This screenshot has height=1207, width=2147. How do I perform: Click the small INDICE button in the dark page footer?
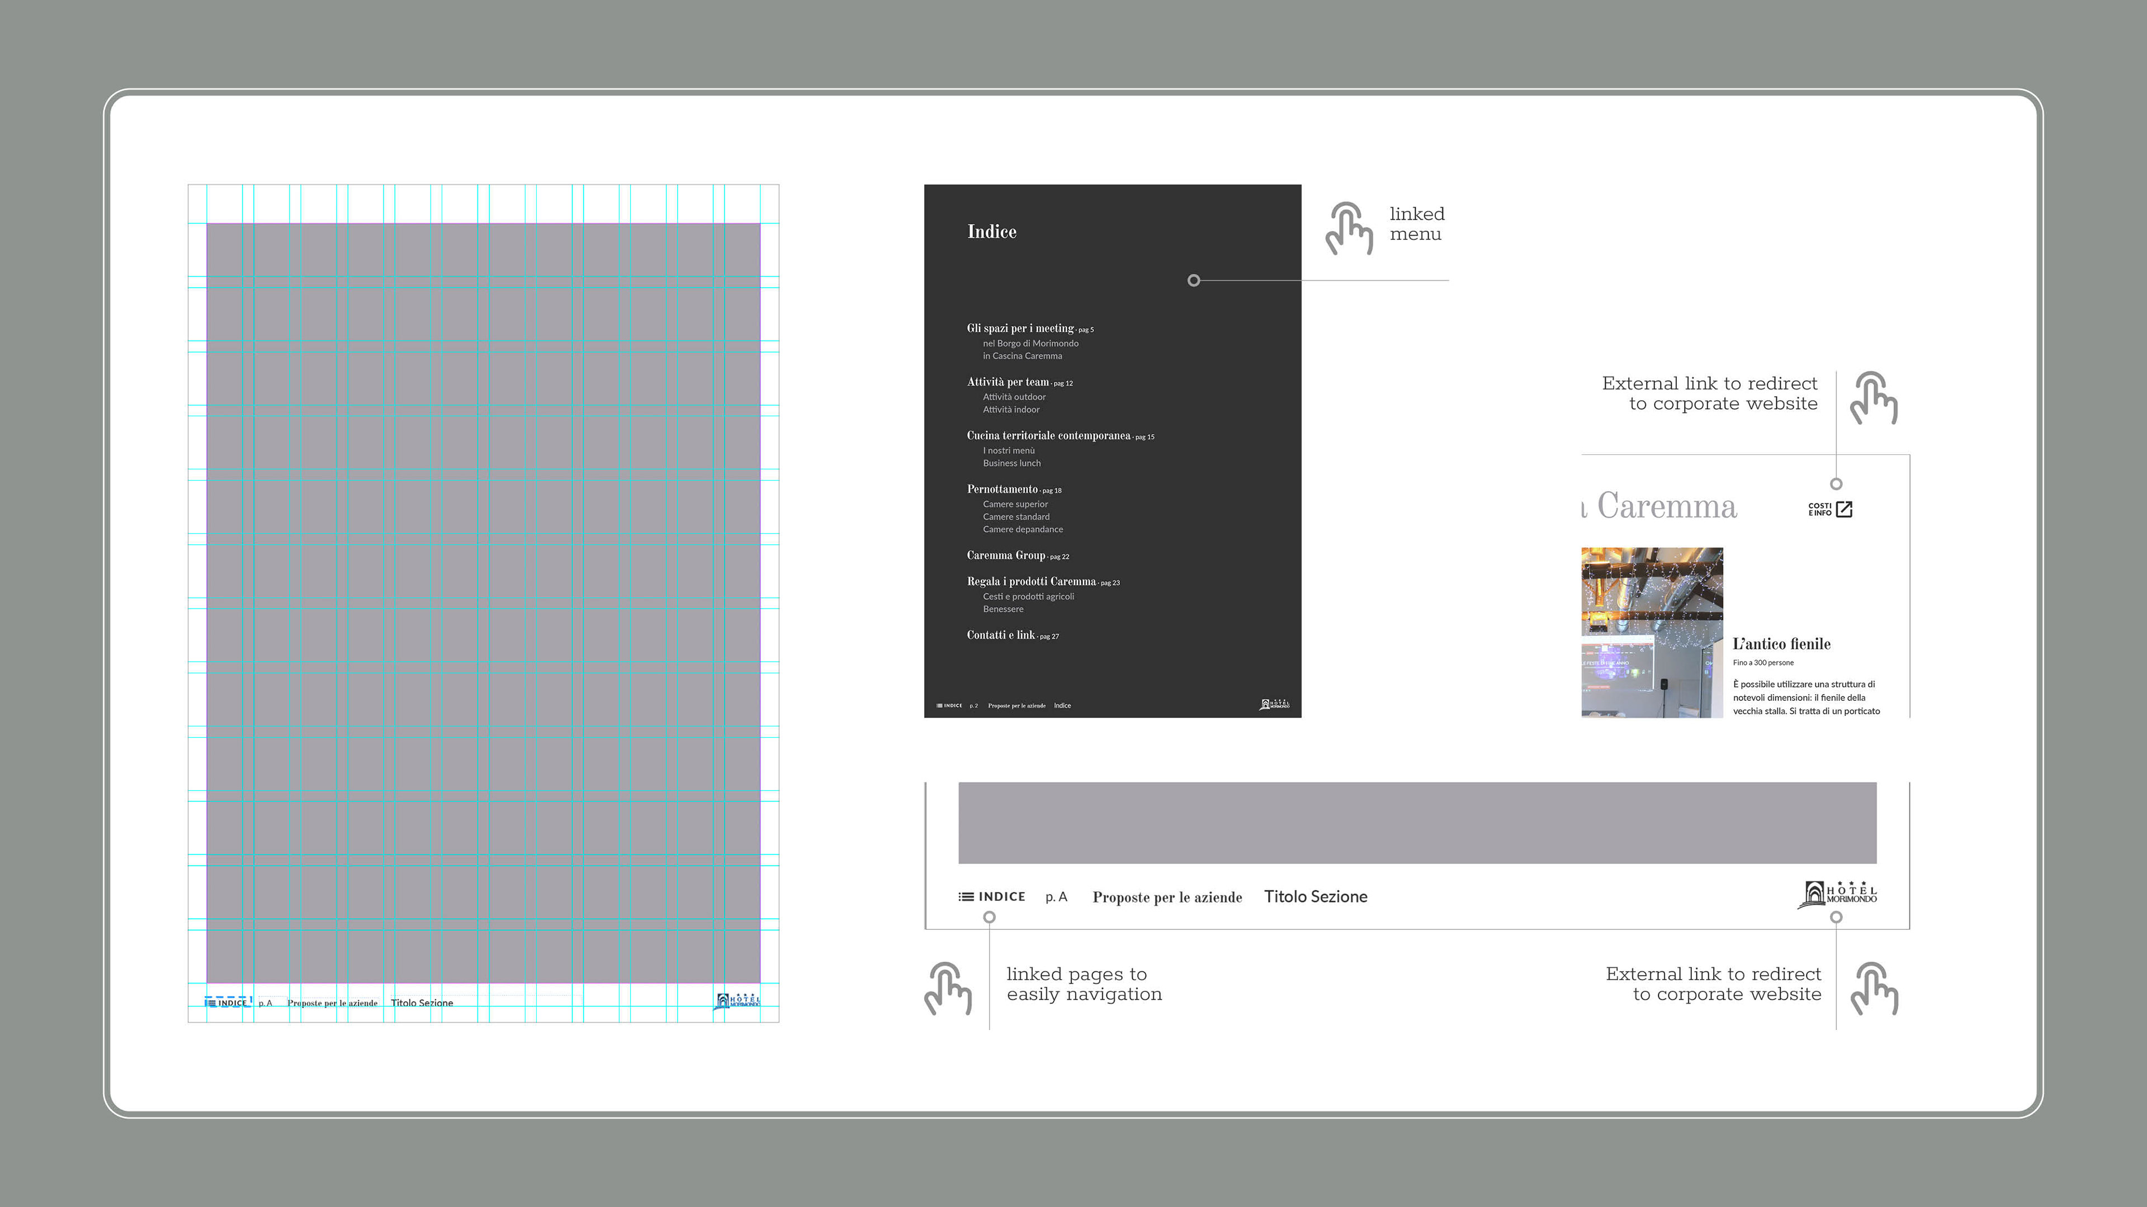pyautogui.click(x=949, y=706)
